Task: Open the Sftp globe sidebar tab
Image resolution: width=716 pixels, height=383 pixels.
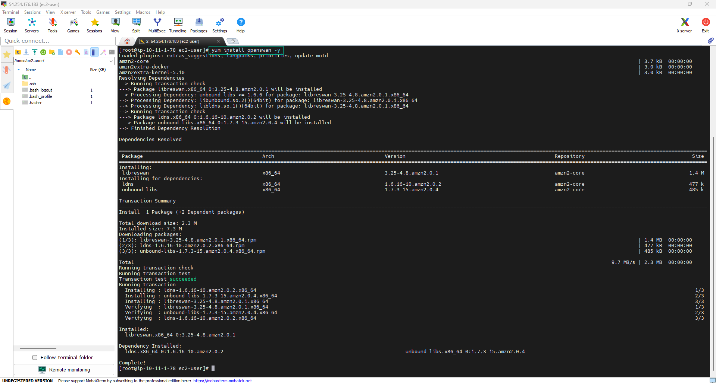Action: [7, 101]
